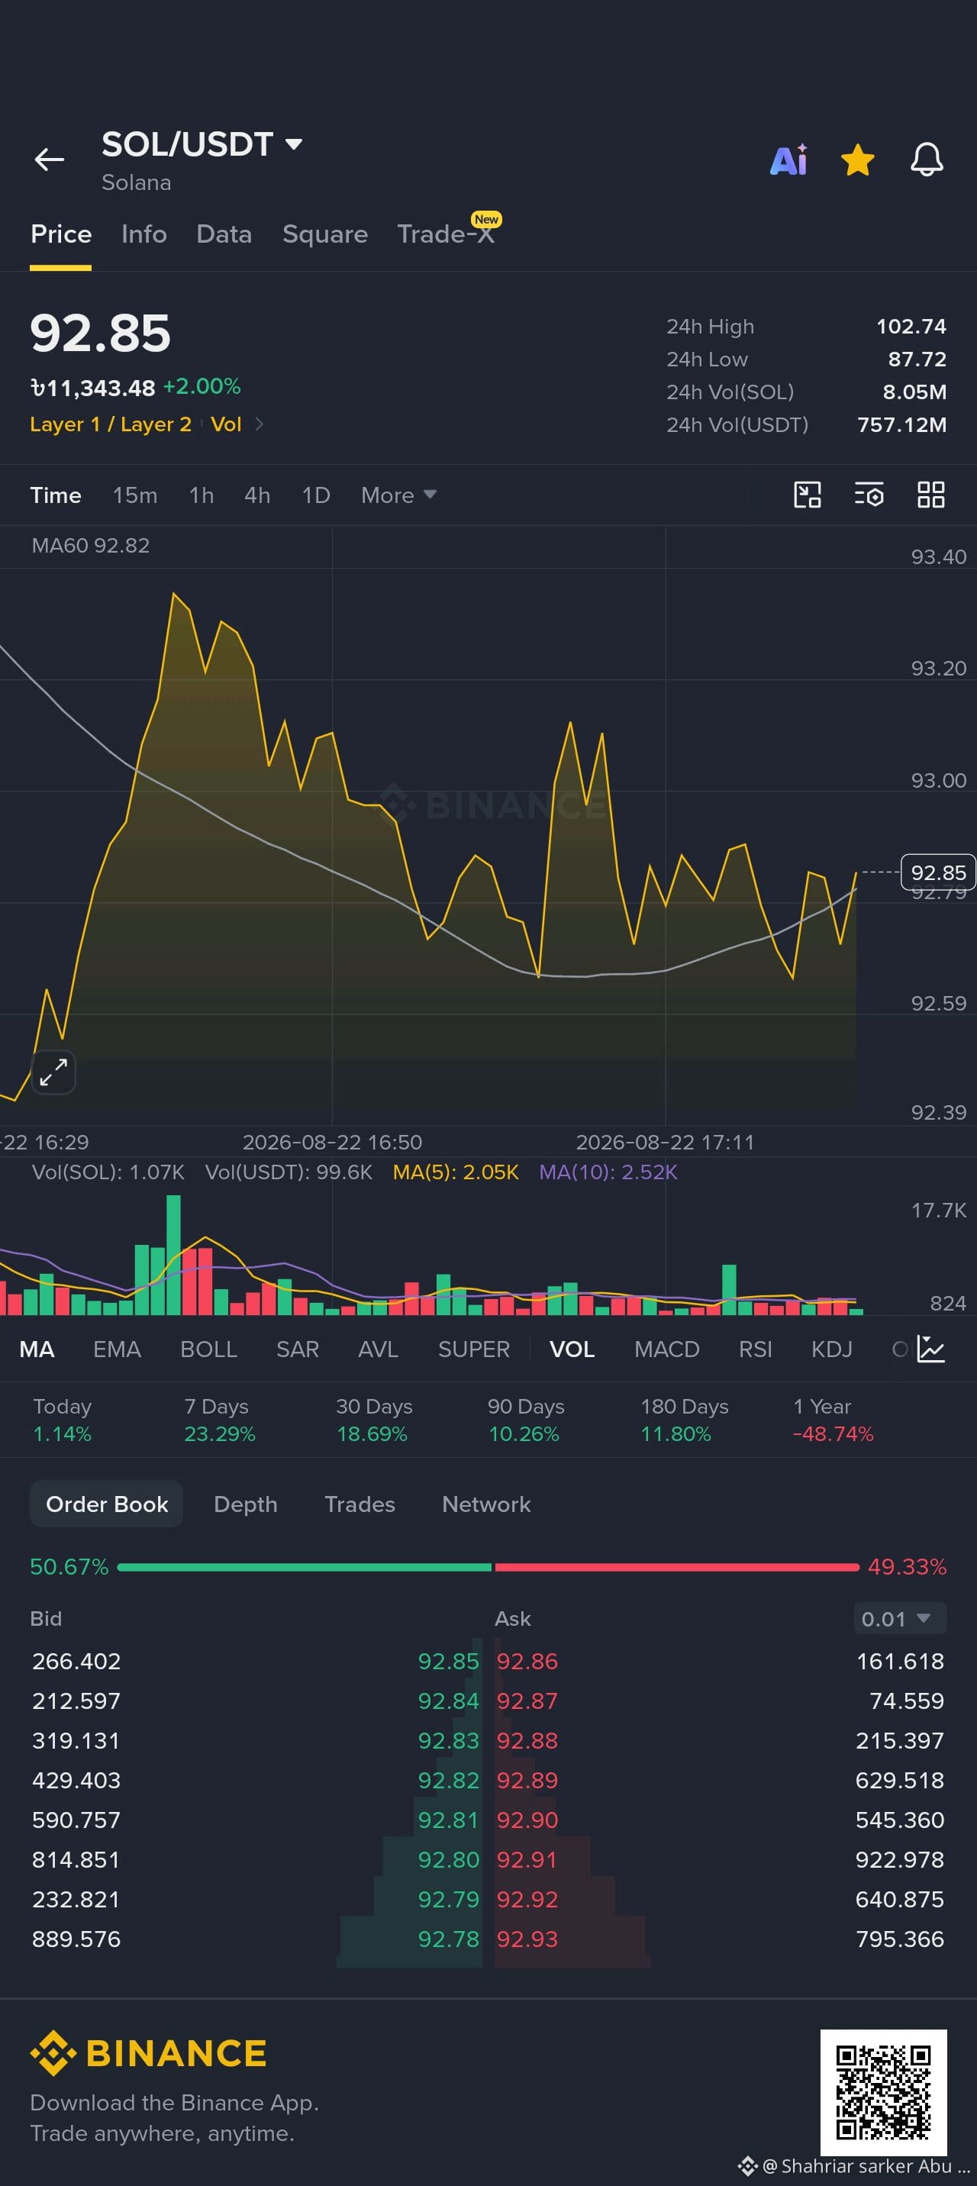Image resolution: width=977 pixels, height=2186 pixels.
Task: Tap bid price 92.80 in order book
Action: tap(448, 1860)
